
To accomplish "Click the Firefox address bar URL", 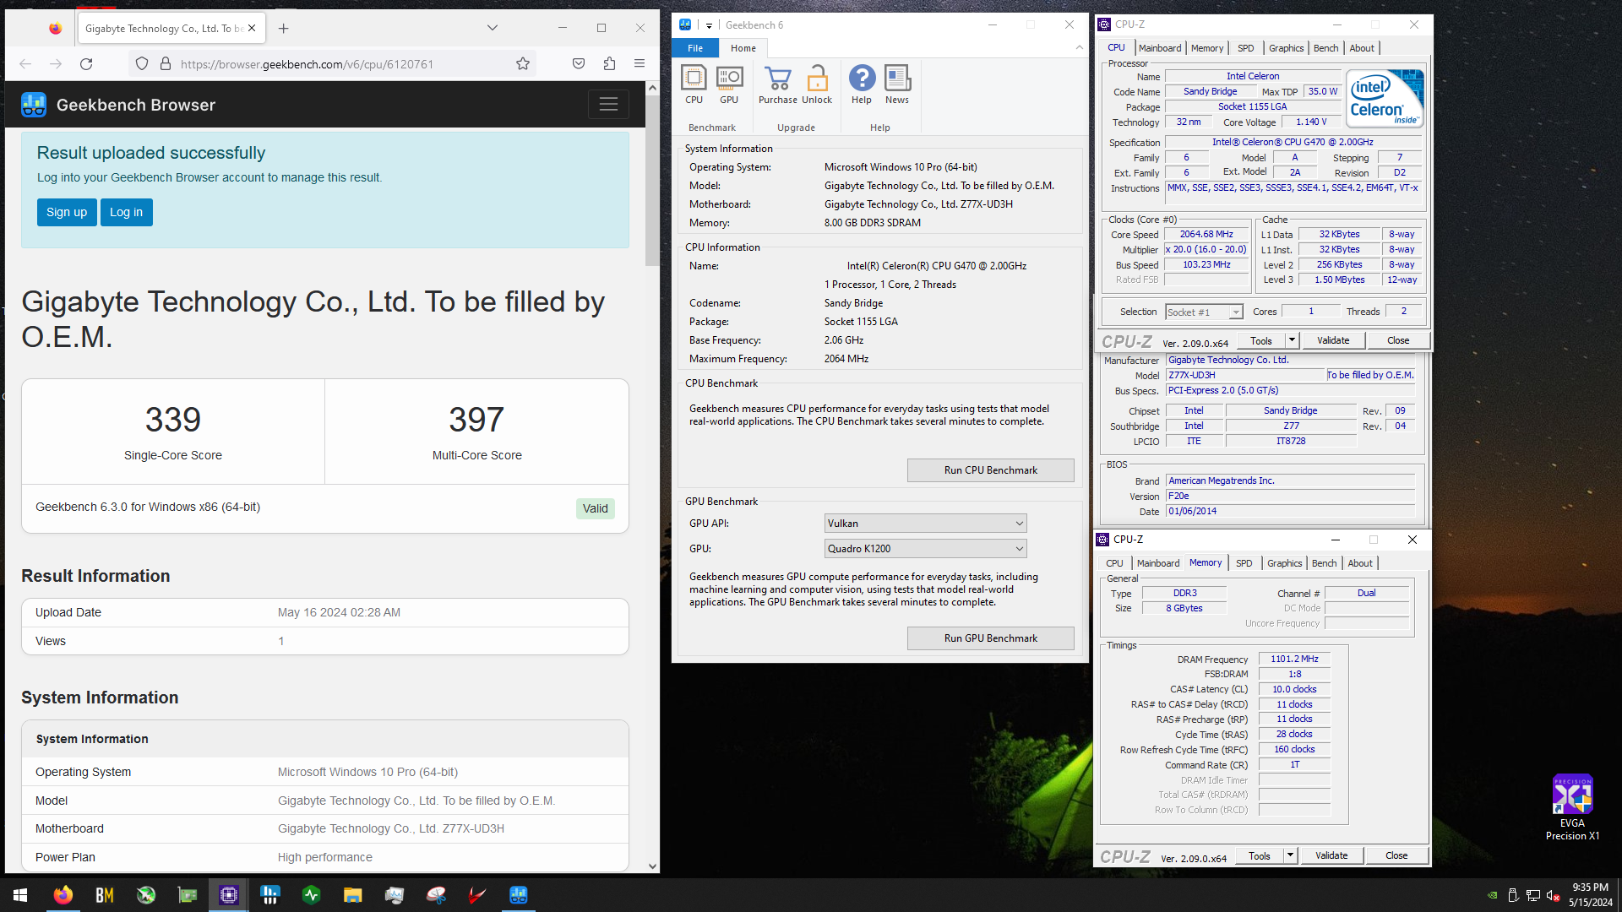I will pyautogui.click(x=307, y=64).
